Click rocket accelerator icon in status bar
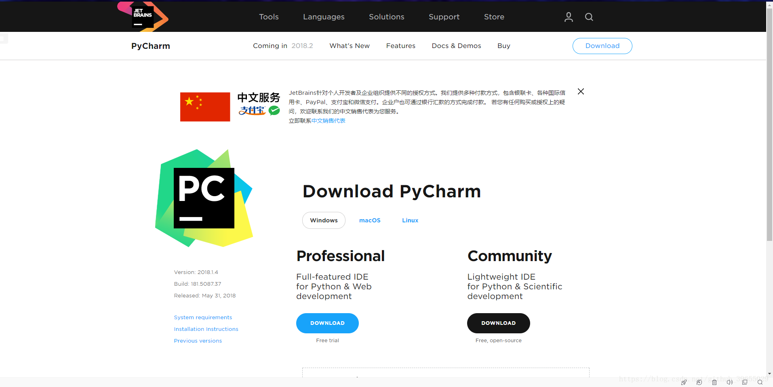The image size is (773, 387). [x=684, y=382]
